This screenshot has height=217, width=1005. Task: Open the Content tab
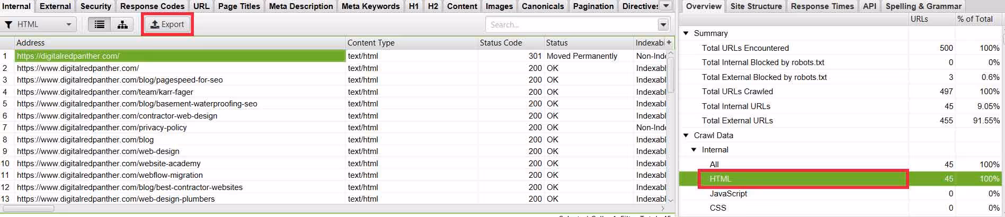pyautogui.click(x=462, y=6)
